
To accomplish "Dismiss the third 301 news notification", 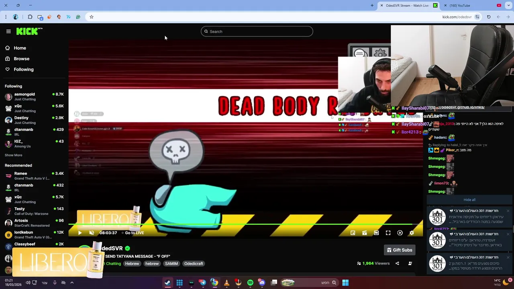I will pos(508,257).
